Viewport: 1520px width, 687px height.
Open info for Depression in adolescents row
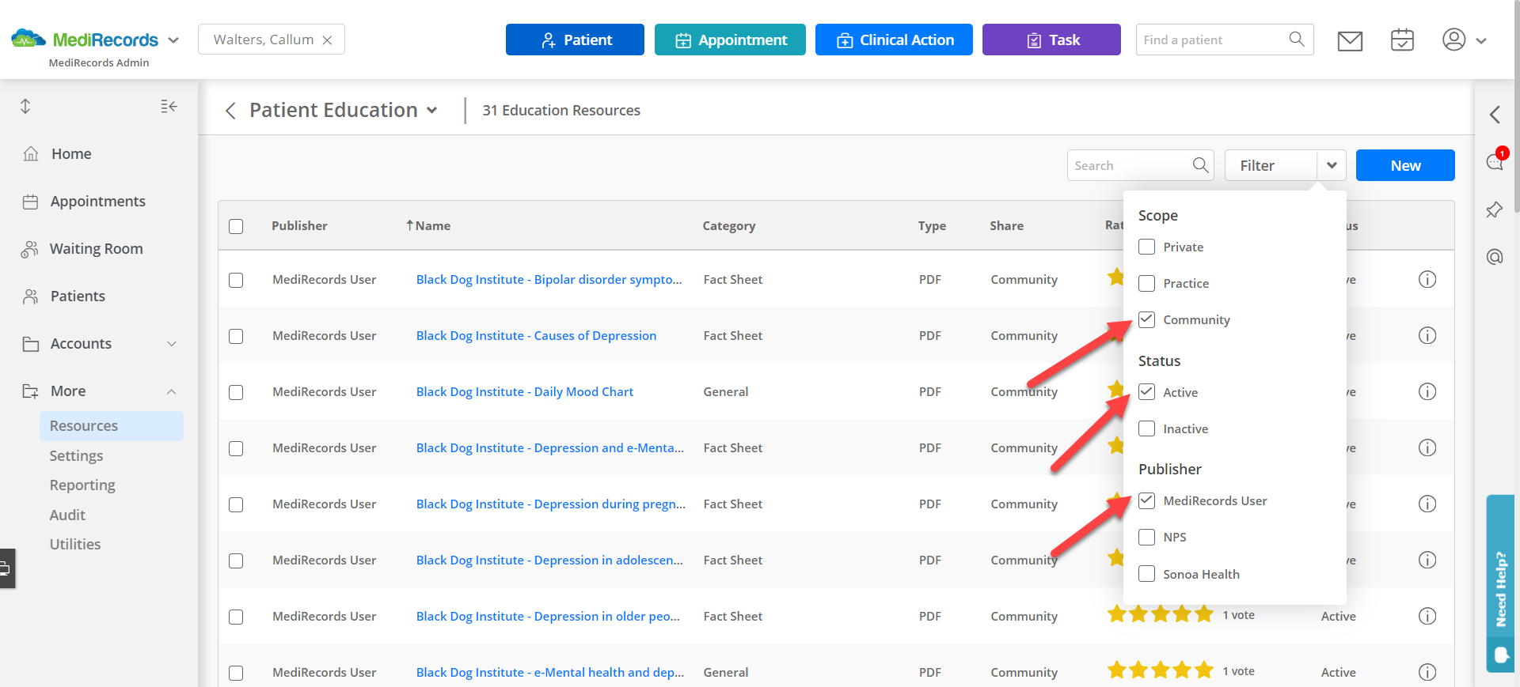(x=1427, y=560)
